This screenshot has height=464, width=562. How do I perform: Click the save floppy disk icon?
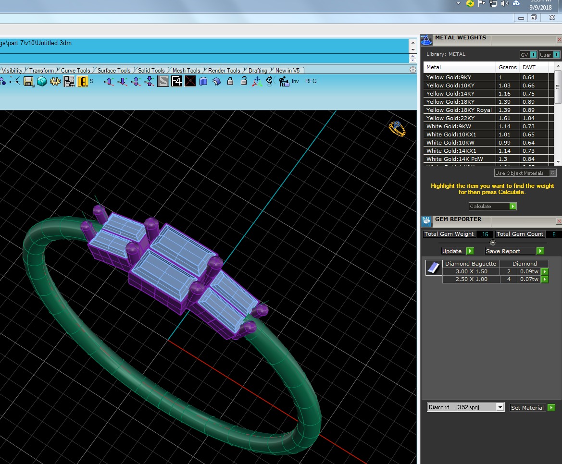pyautogui.click(x=29, y=81)
